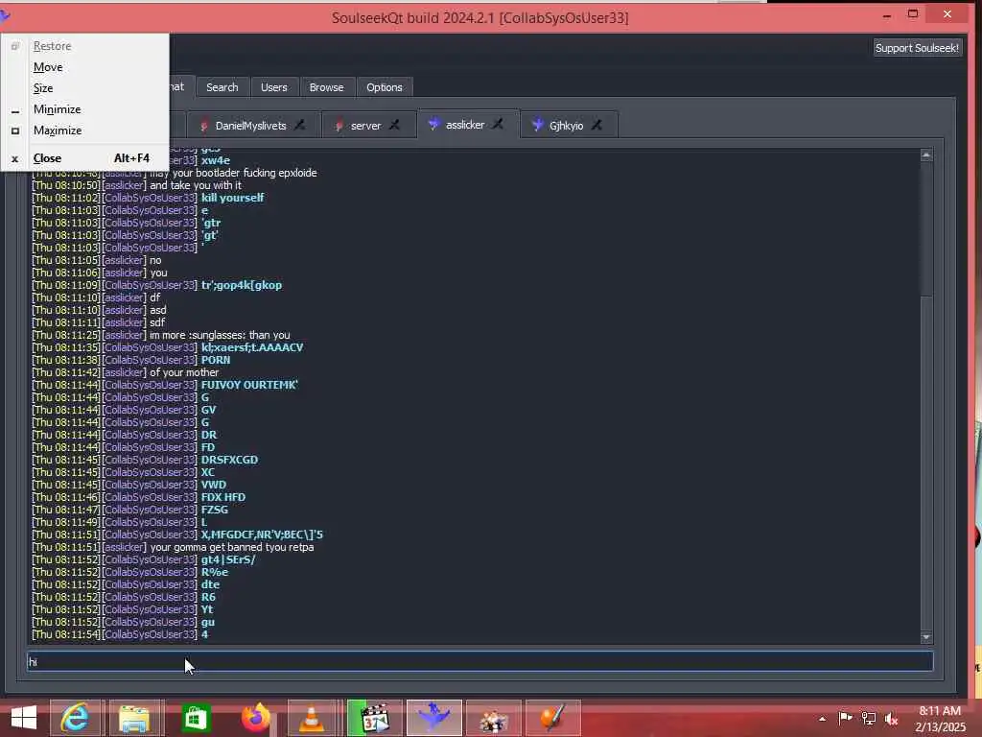Choose Minimize in the system menu
Viewport: 982px width, 737px height.
point(85,109)
